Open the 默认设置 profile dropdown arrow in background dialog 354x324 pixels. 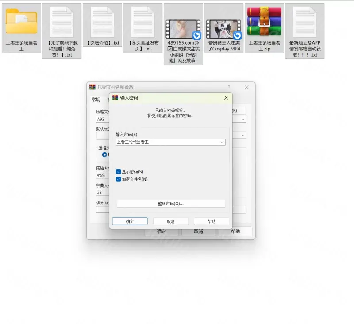[243, 135]
